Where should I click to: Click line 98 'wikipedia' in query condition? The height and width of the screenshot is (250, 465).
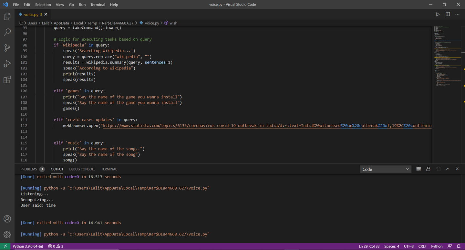coord(82,45)
